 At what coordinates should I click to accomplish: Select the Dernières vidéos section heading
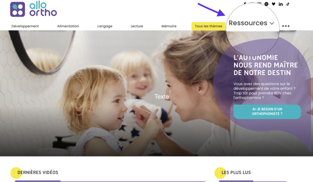coord(38,173)
